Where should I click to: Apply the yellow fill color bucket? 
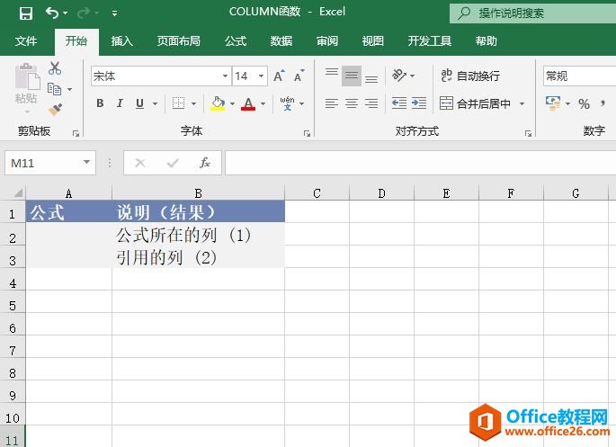click(x=218, y=103)
